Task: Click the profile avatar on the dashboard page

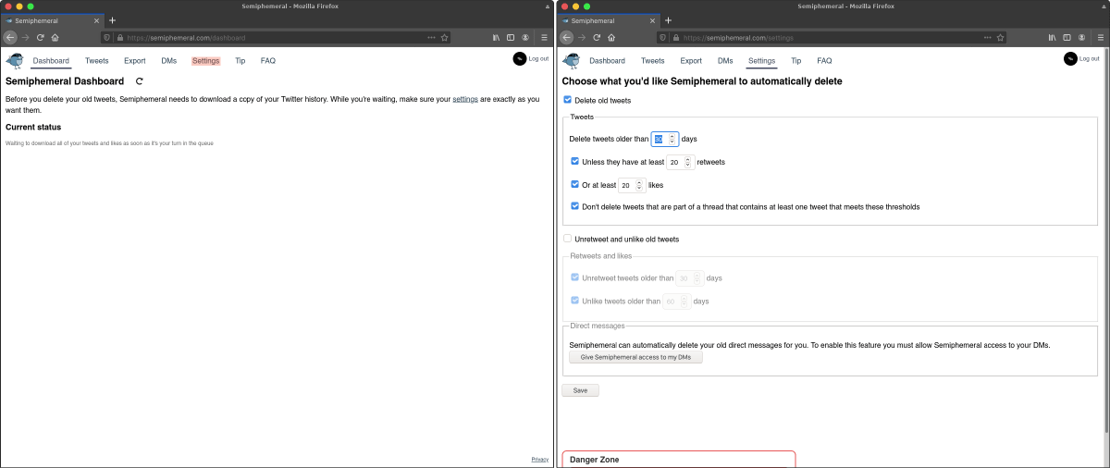Action: click(519, 58)
